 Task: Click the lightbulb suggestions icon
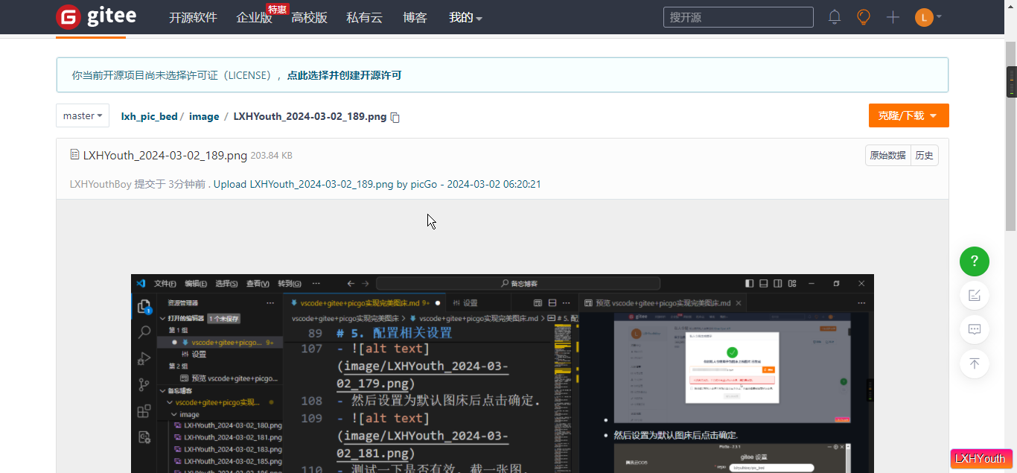[863, 16]
